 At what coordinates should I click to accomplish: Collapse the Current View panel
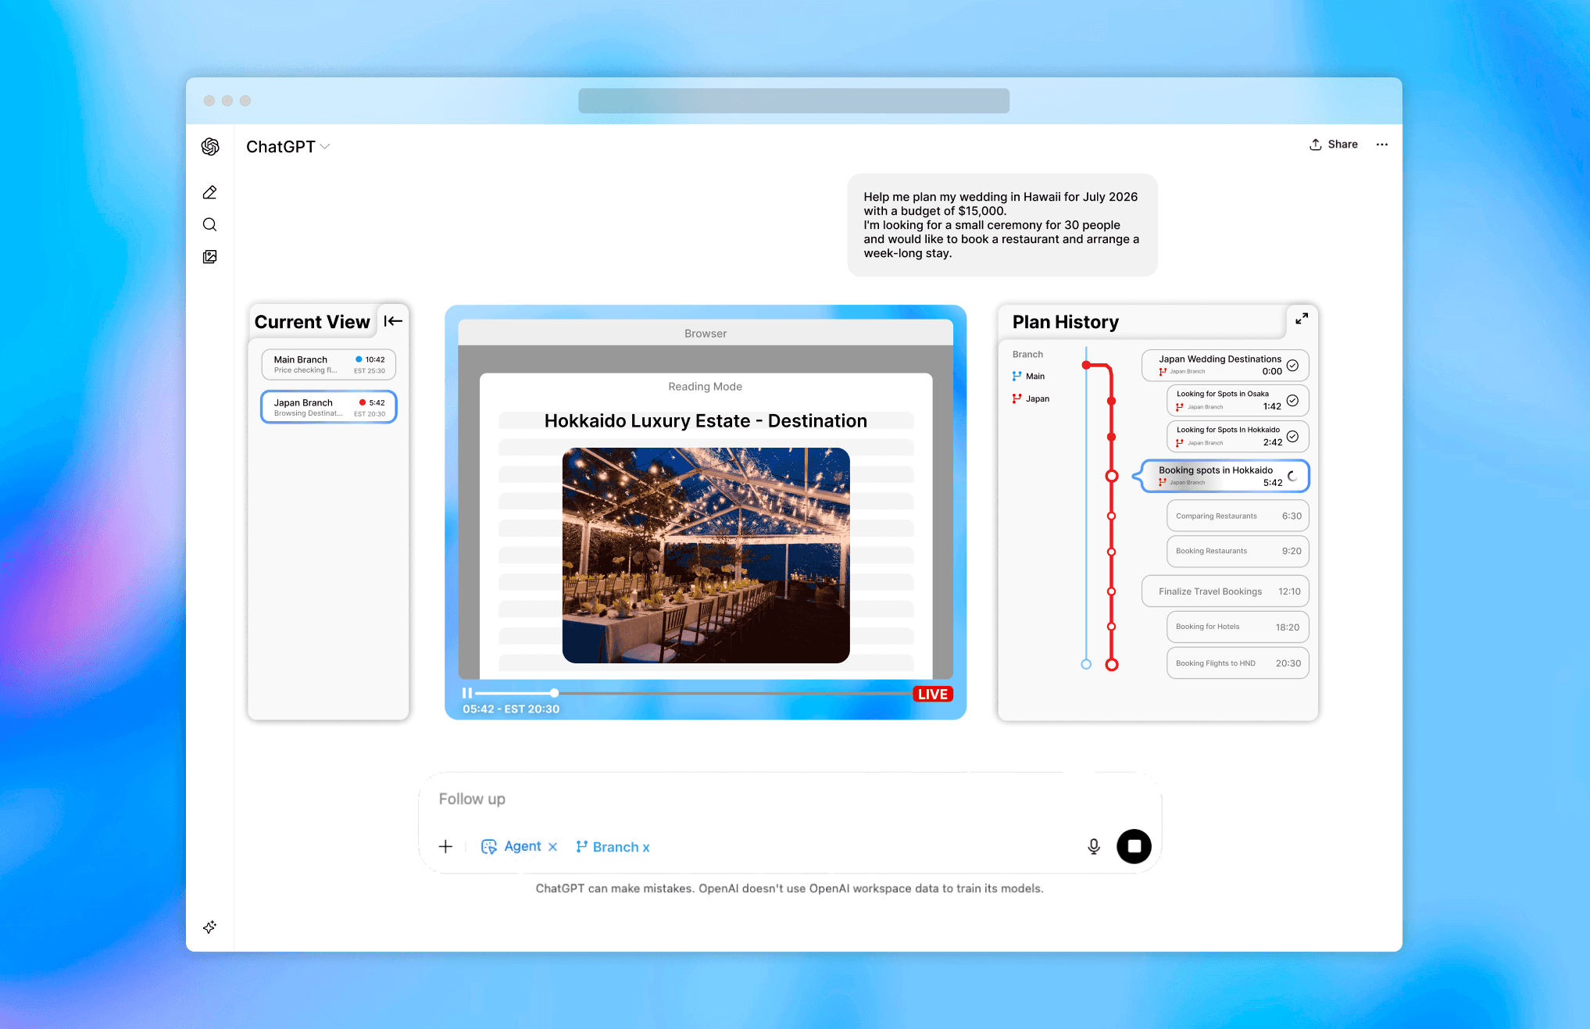[393, 320]
